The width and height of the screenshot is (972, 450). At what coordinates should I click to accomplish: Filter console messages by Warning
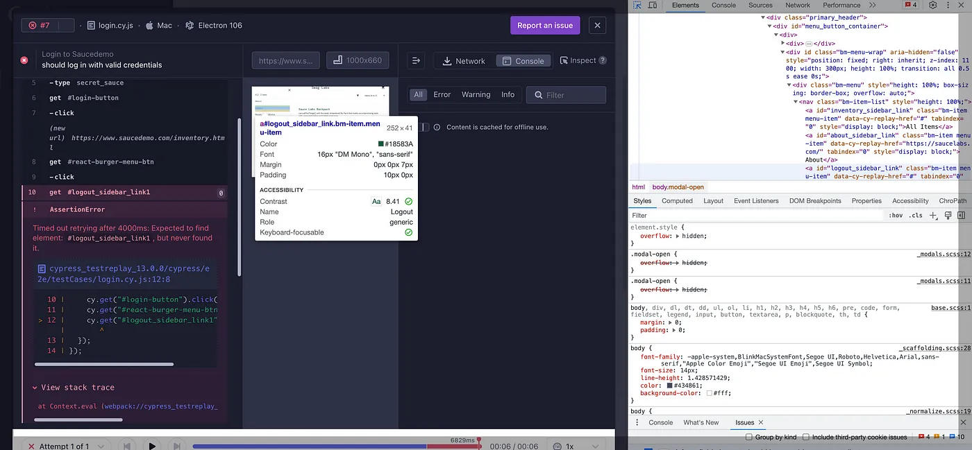(476, 94)
